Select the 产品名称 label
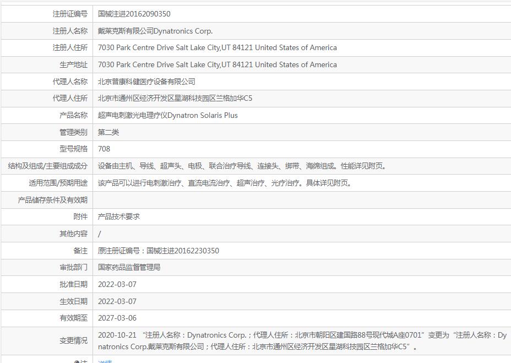The height and width of the screenshot is (363, 511). click(73, 115)
